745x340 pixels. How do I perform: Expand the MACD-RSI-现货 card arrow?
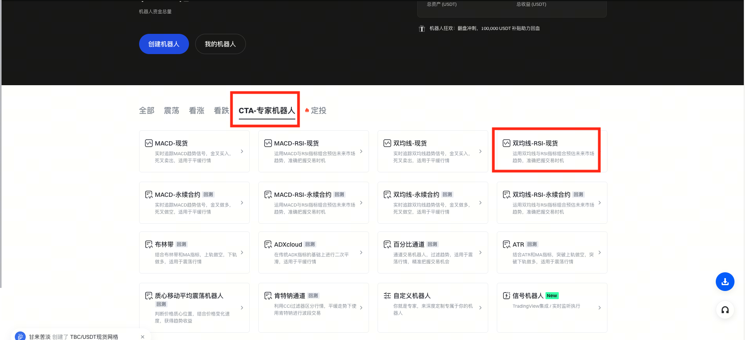pos(361,151)
